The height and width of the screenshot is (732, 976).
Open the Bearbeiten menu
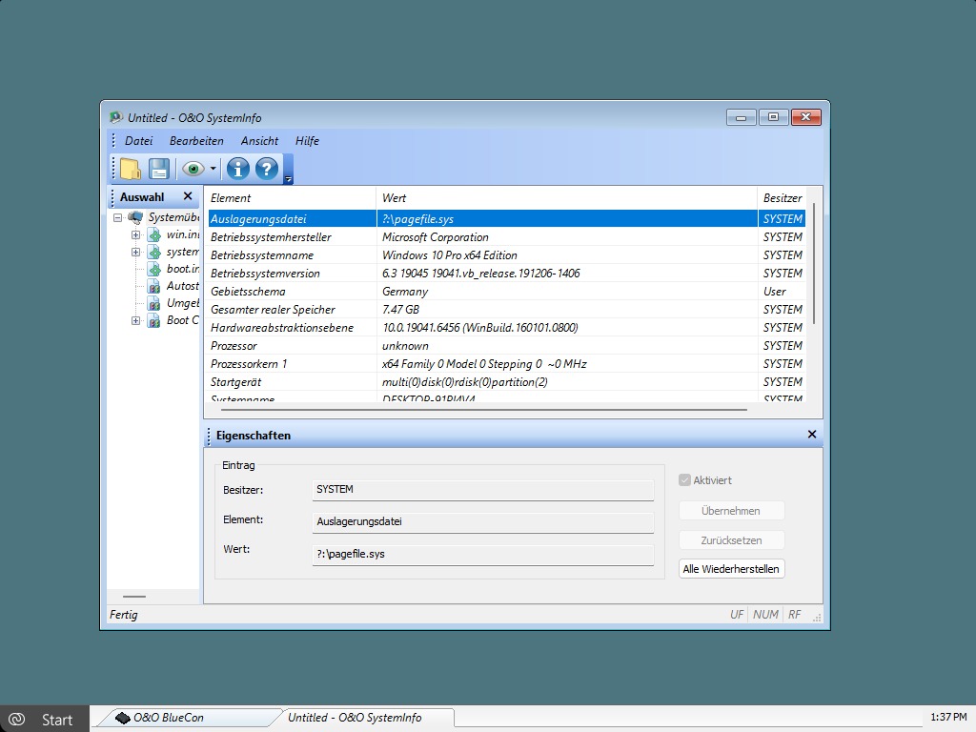pos(196,141)
